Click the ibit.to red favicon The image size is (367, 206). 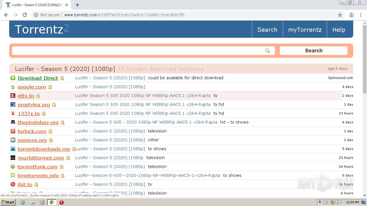13,185
